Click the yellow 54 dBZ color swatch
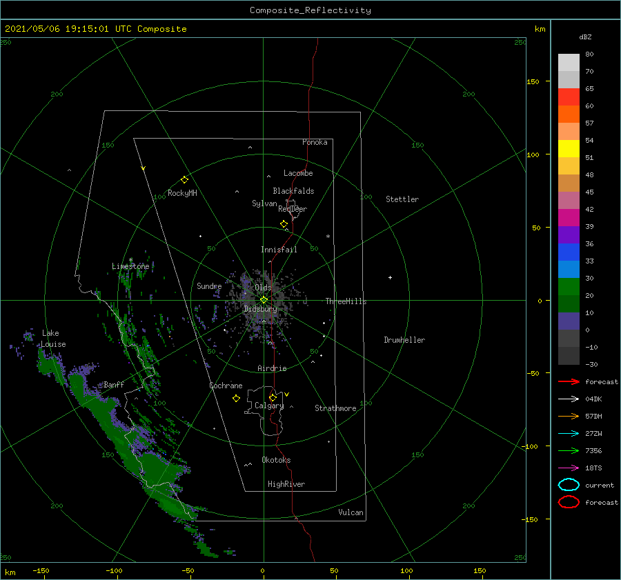The image size is (621, 580). pos(569,148)
